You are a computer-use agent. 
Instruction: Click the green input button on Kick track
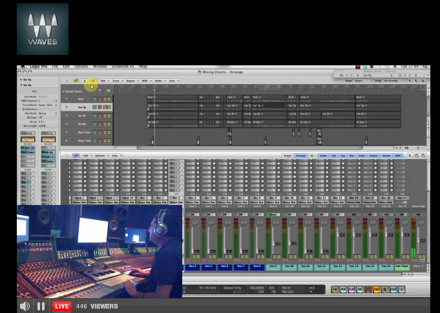94,99
